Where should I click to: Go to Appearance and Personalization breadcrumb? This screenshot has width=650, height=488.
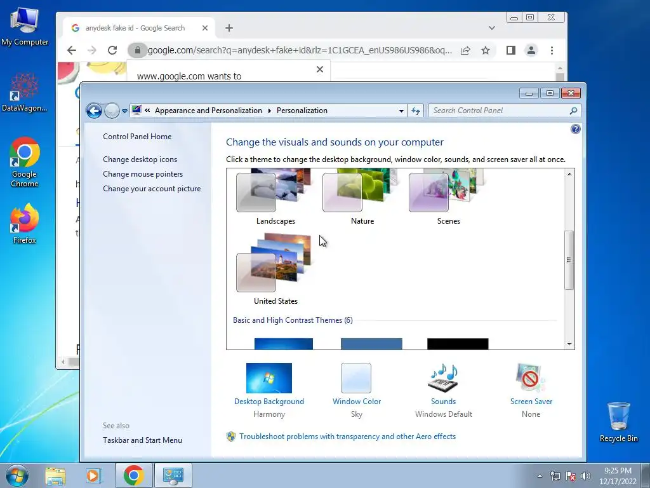208,111
